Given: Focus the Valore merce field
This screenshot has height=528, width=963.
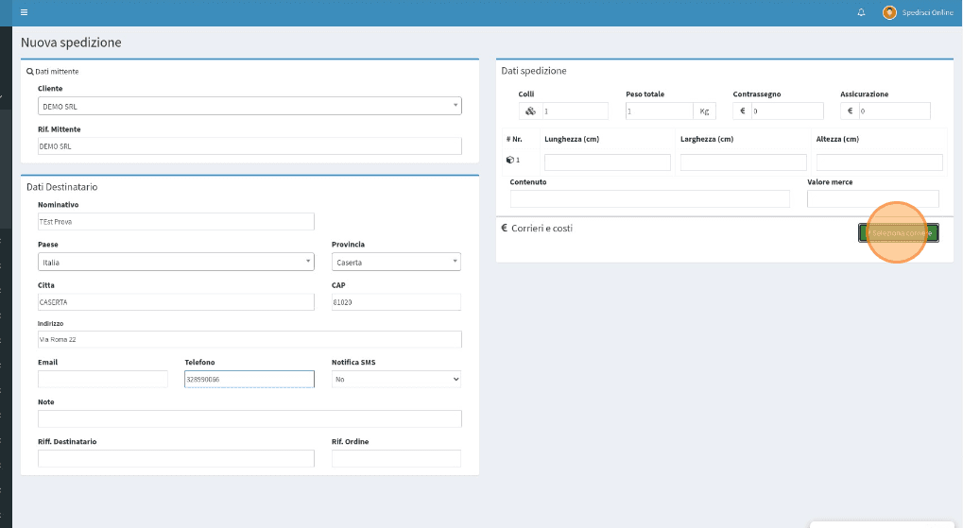Looking at the screenshot, I should click(872, 198).
